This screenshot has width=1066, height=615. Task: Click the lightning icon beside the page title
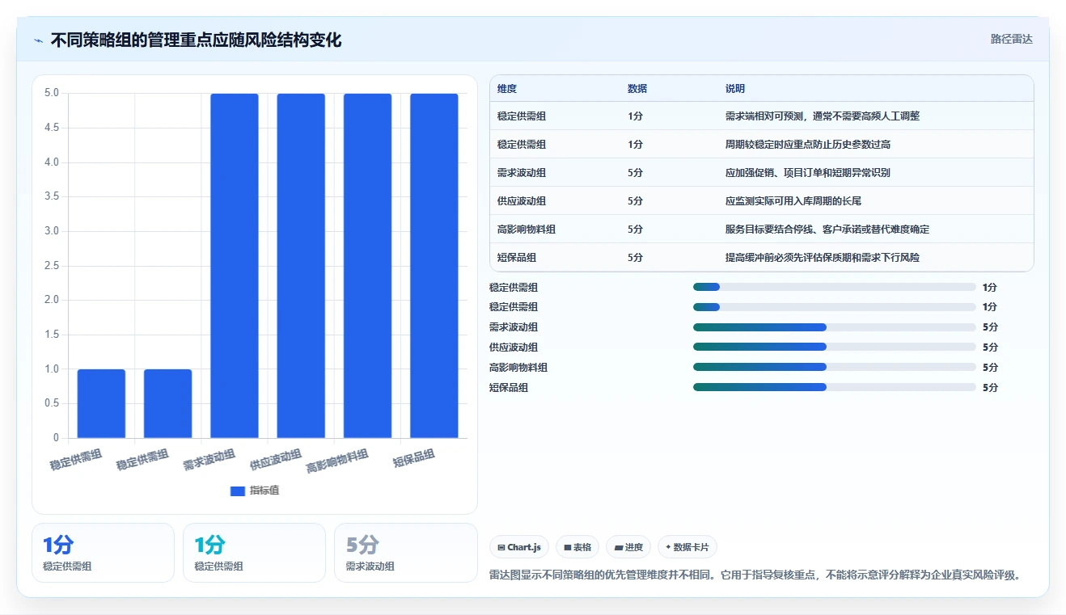39,40
